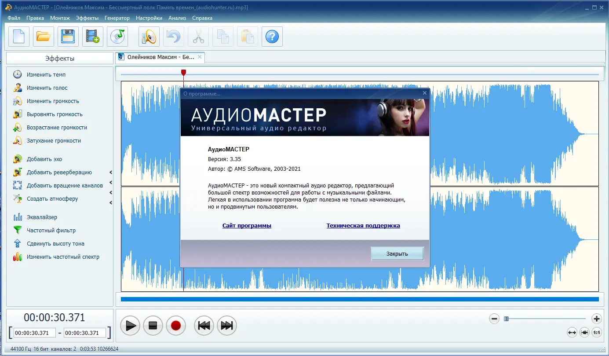Zoom out with the minus button
609x356 pixels.
(494, 319)
